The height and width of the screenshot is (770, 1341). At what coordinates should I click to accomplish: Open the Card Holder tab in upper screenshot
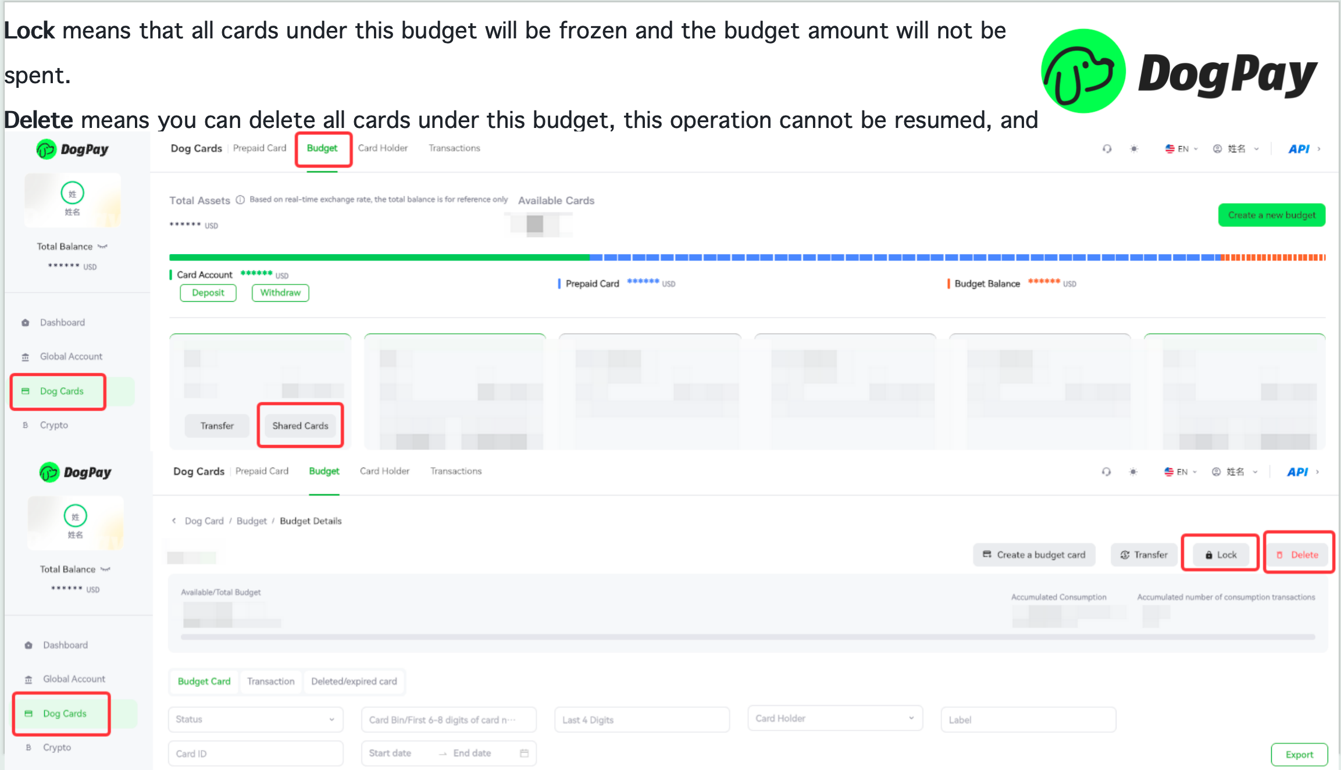click(383, 148)
